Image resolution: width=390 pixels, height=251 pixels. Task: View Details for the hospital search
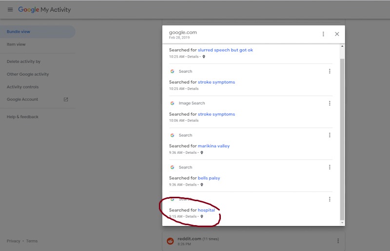(191, 216)
